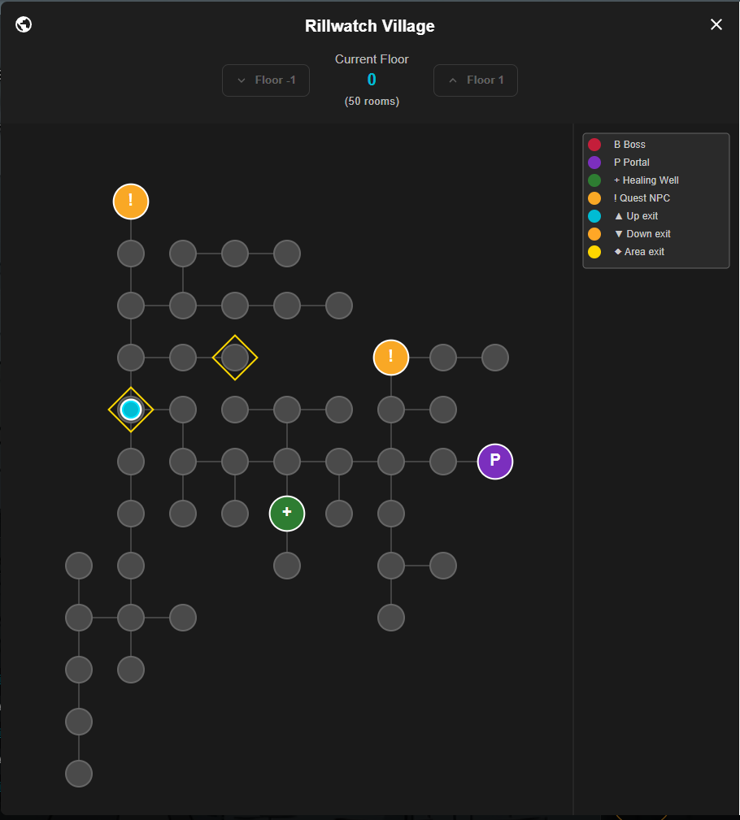Viewport: 740px width, 820px height.
Task: Click the topmost Quest NPC exclamation node
Action: [x=131, y=202]
